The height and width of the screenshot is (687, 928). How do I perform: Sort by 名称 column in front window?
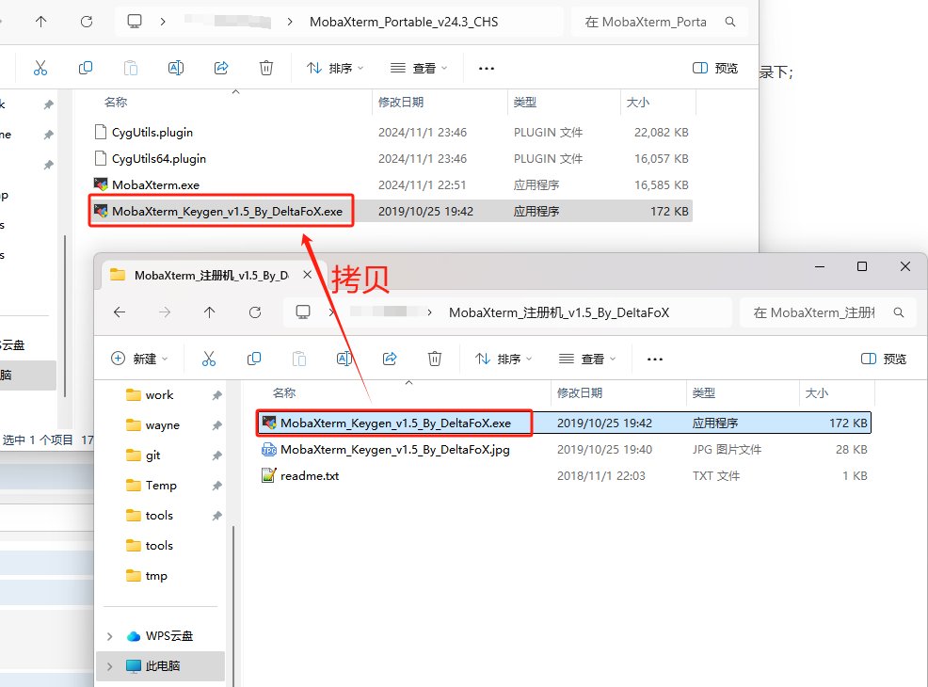click(x=284, y=393)
